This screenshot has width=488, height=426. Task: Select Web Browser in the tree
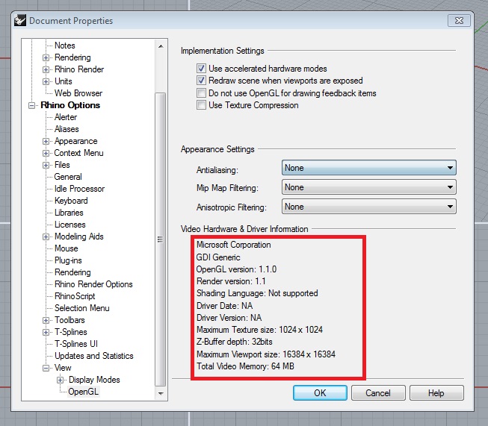(78, 93)
